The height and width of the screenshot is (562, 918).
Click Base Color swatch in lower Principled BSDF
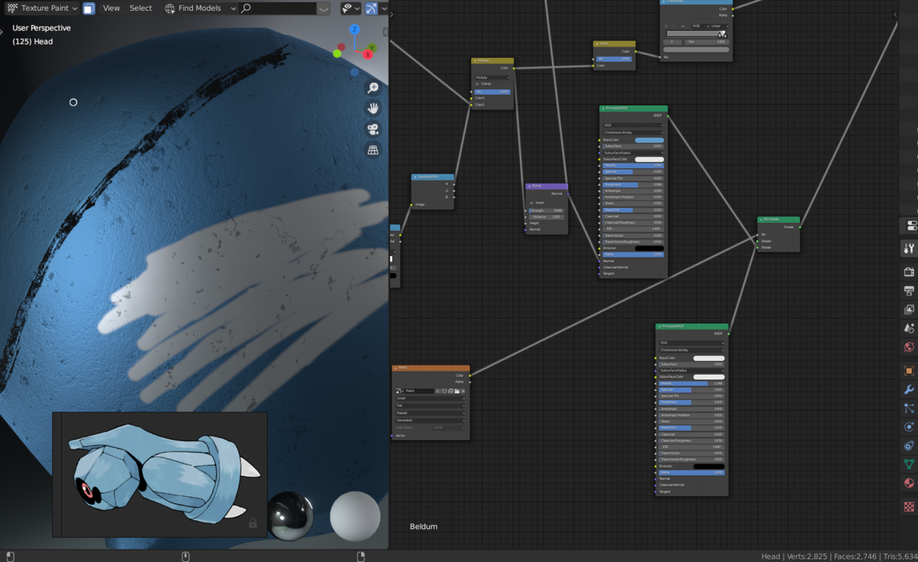click(708, 358)
